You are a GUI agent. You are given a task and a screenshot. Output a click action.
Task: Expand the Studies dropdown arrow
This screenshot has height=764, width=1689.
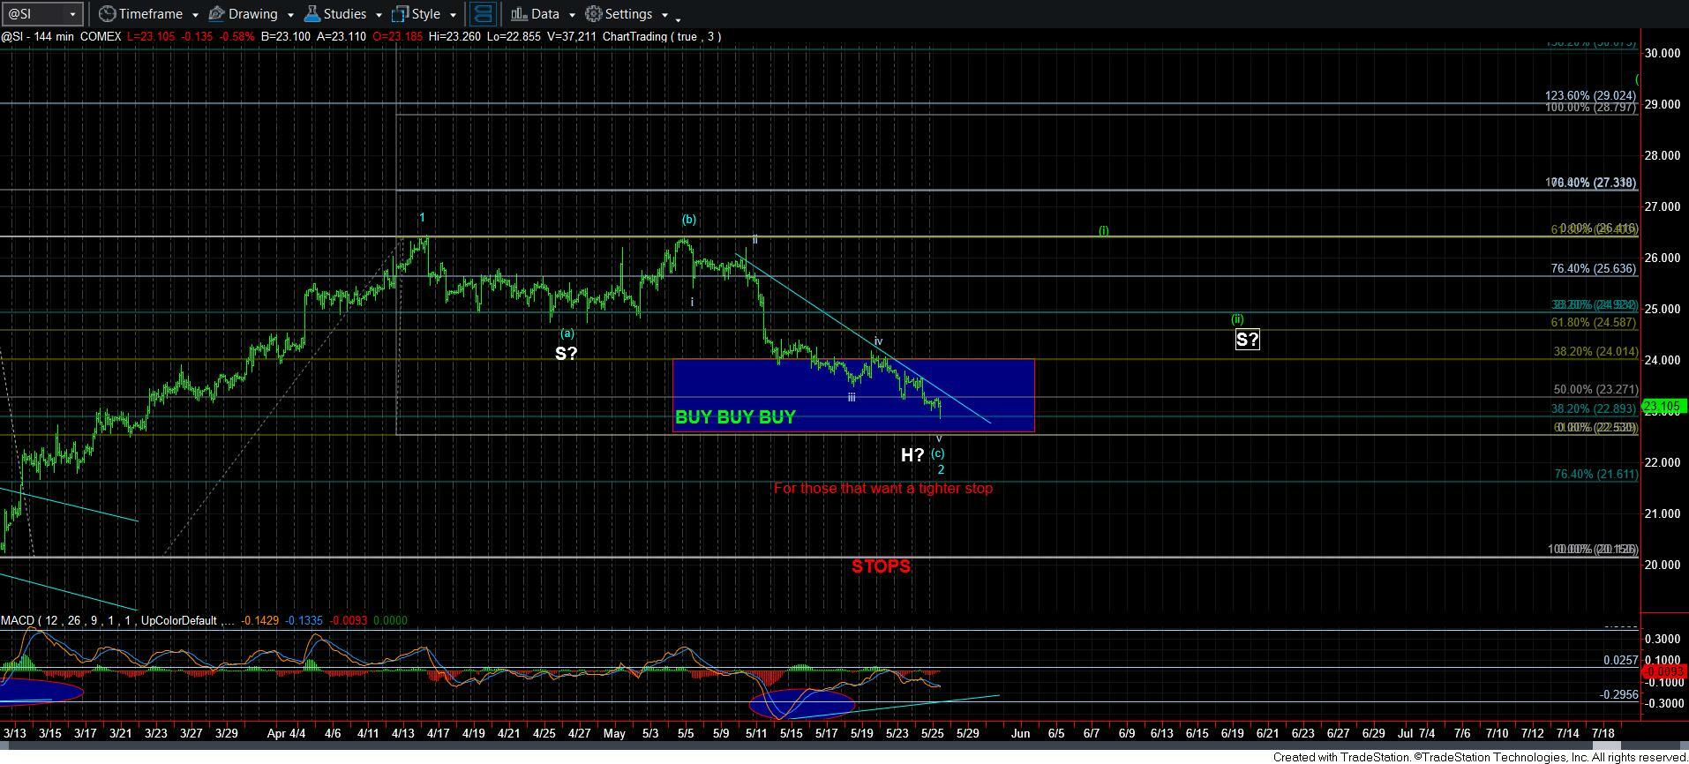click(x=379, y=15)
